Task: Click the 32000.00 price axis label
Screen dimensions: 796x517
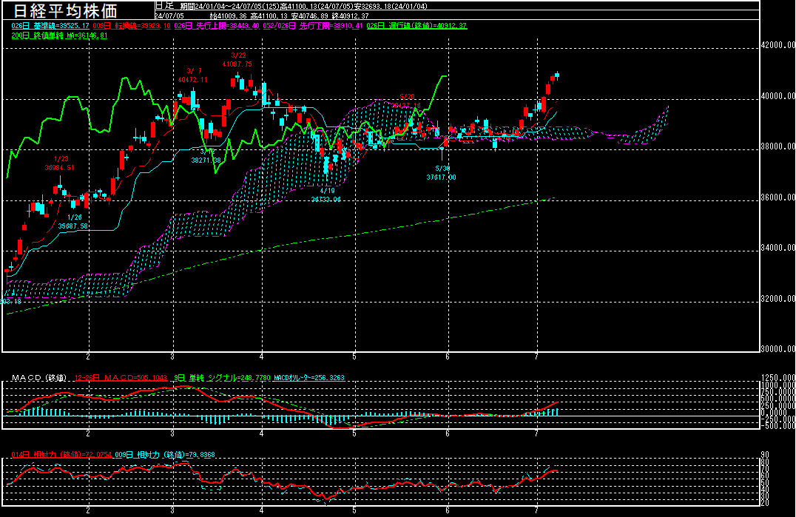Action: coord(778,299)
